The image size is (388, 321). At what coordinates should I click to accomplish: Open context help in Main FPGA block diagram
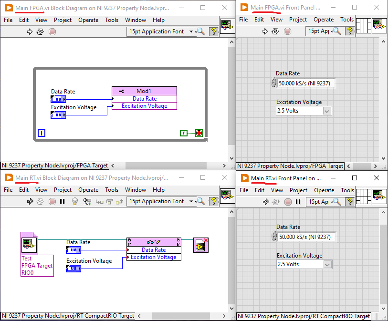214,31
